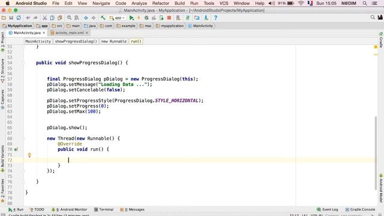
Task: Open the Terminal tool window
Action: pos(104,209)
